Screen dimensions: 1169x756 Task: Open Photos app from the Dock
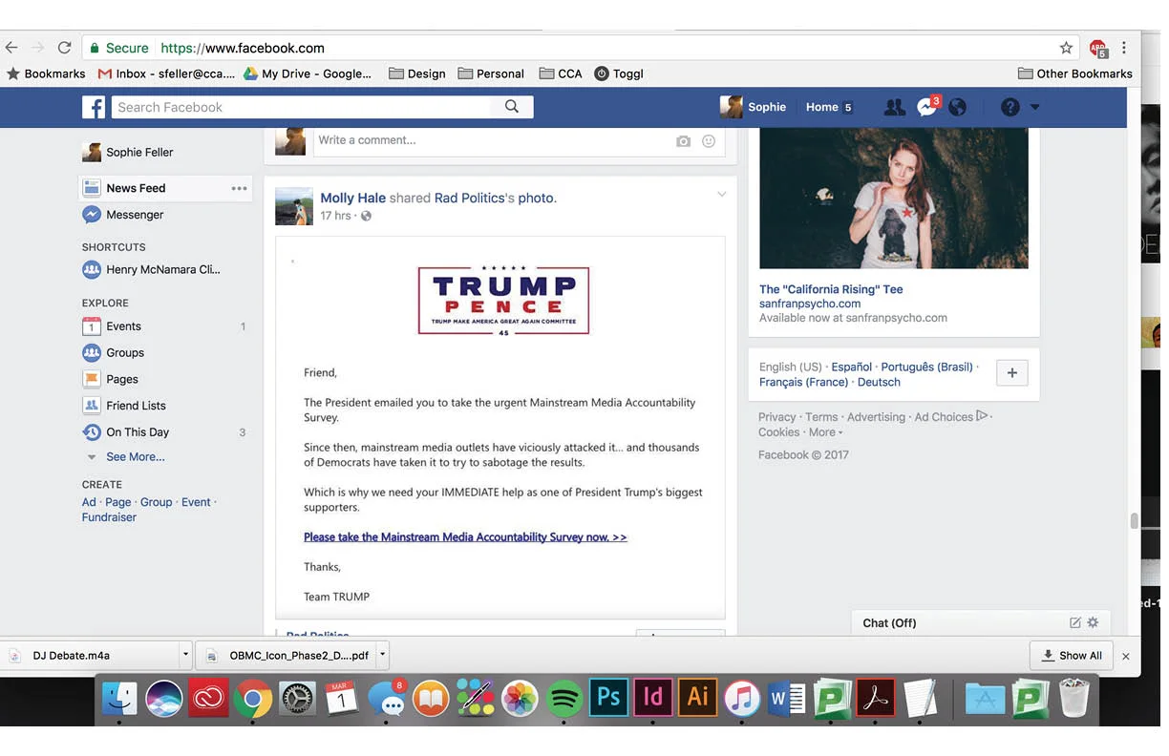point(521,699)
